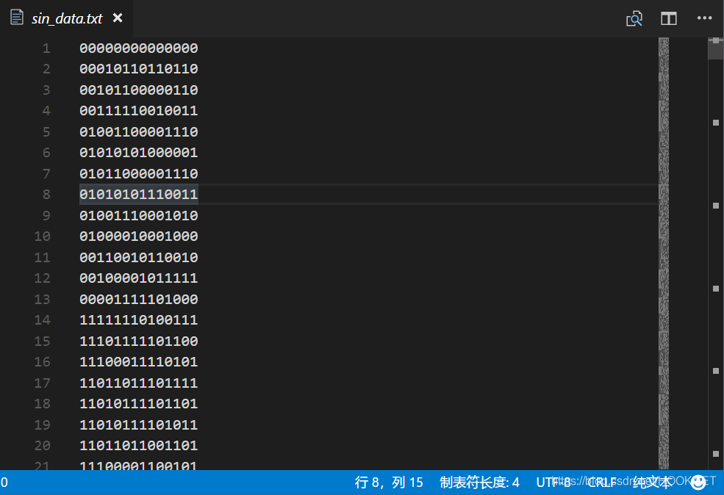Place cursor on line 17 value 11011011101111
The width and height of the screenshot is (724, 495).
138,383
